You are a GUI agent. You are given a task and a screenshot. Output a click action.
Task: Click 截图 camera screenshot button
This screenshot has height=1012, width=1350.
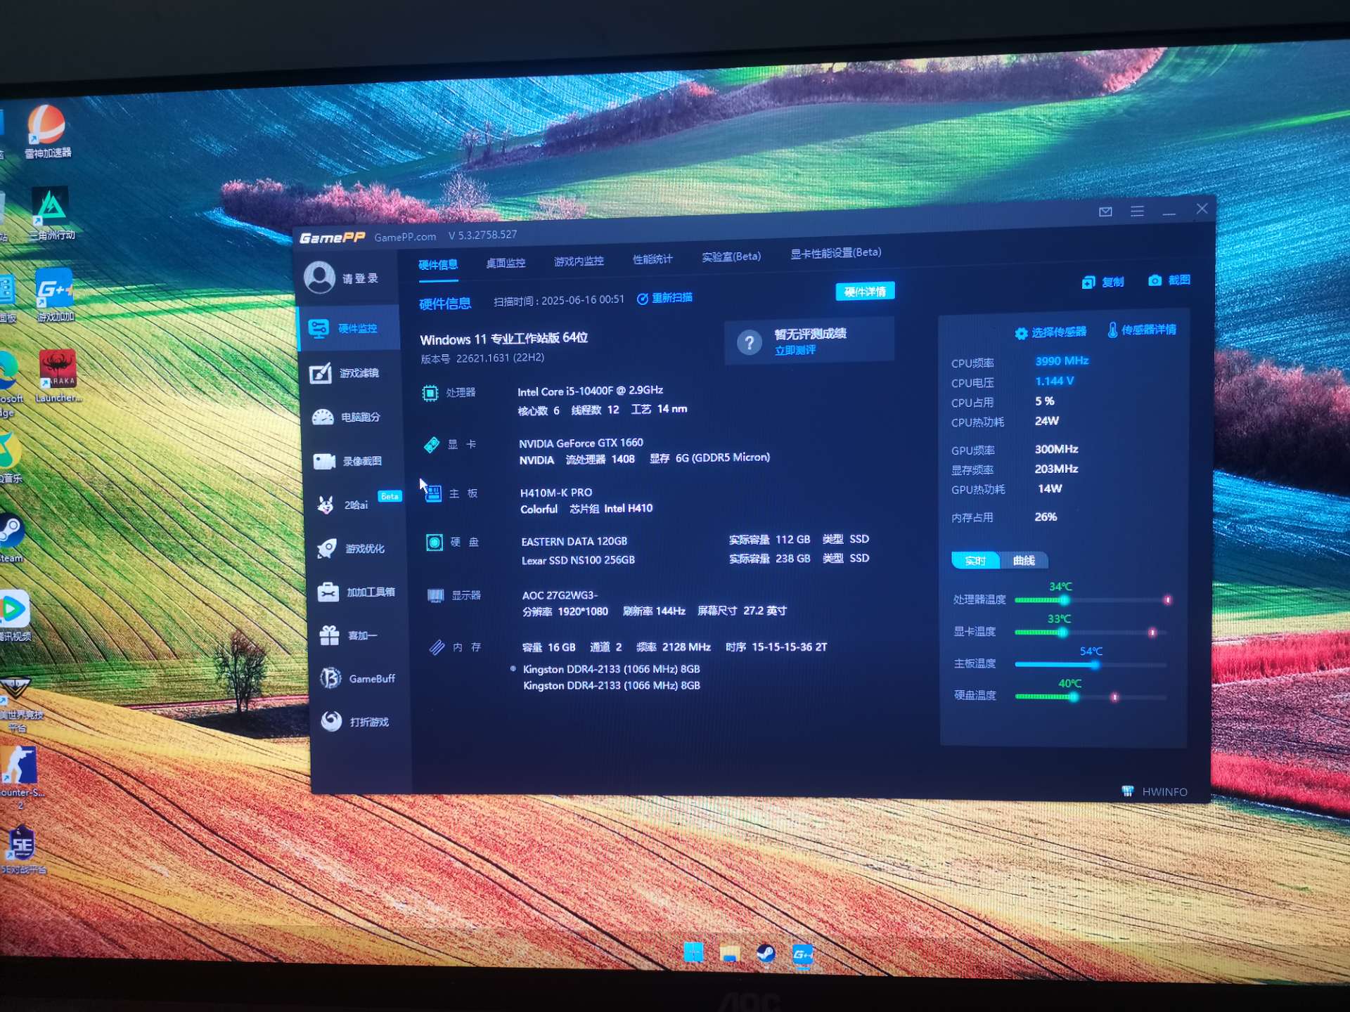[x=1169, y=280]
